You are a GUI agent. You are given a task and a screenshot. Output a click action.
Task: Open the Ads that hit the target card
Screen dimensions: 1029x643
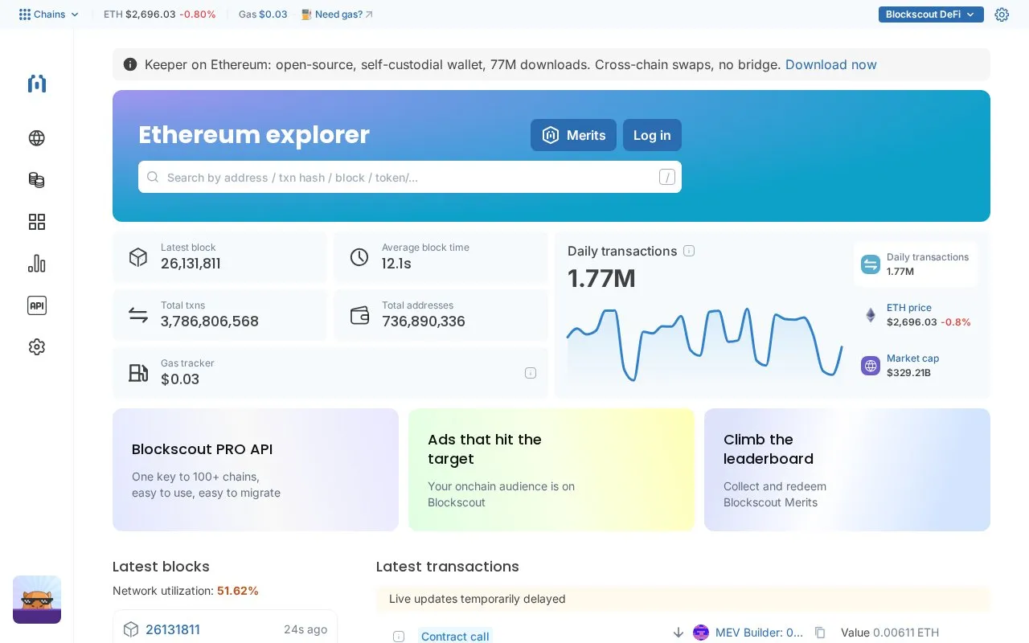(x=551, y=469)
